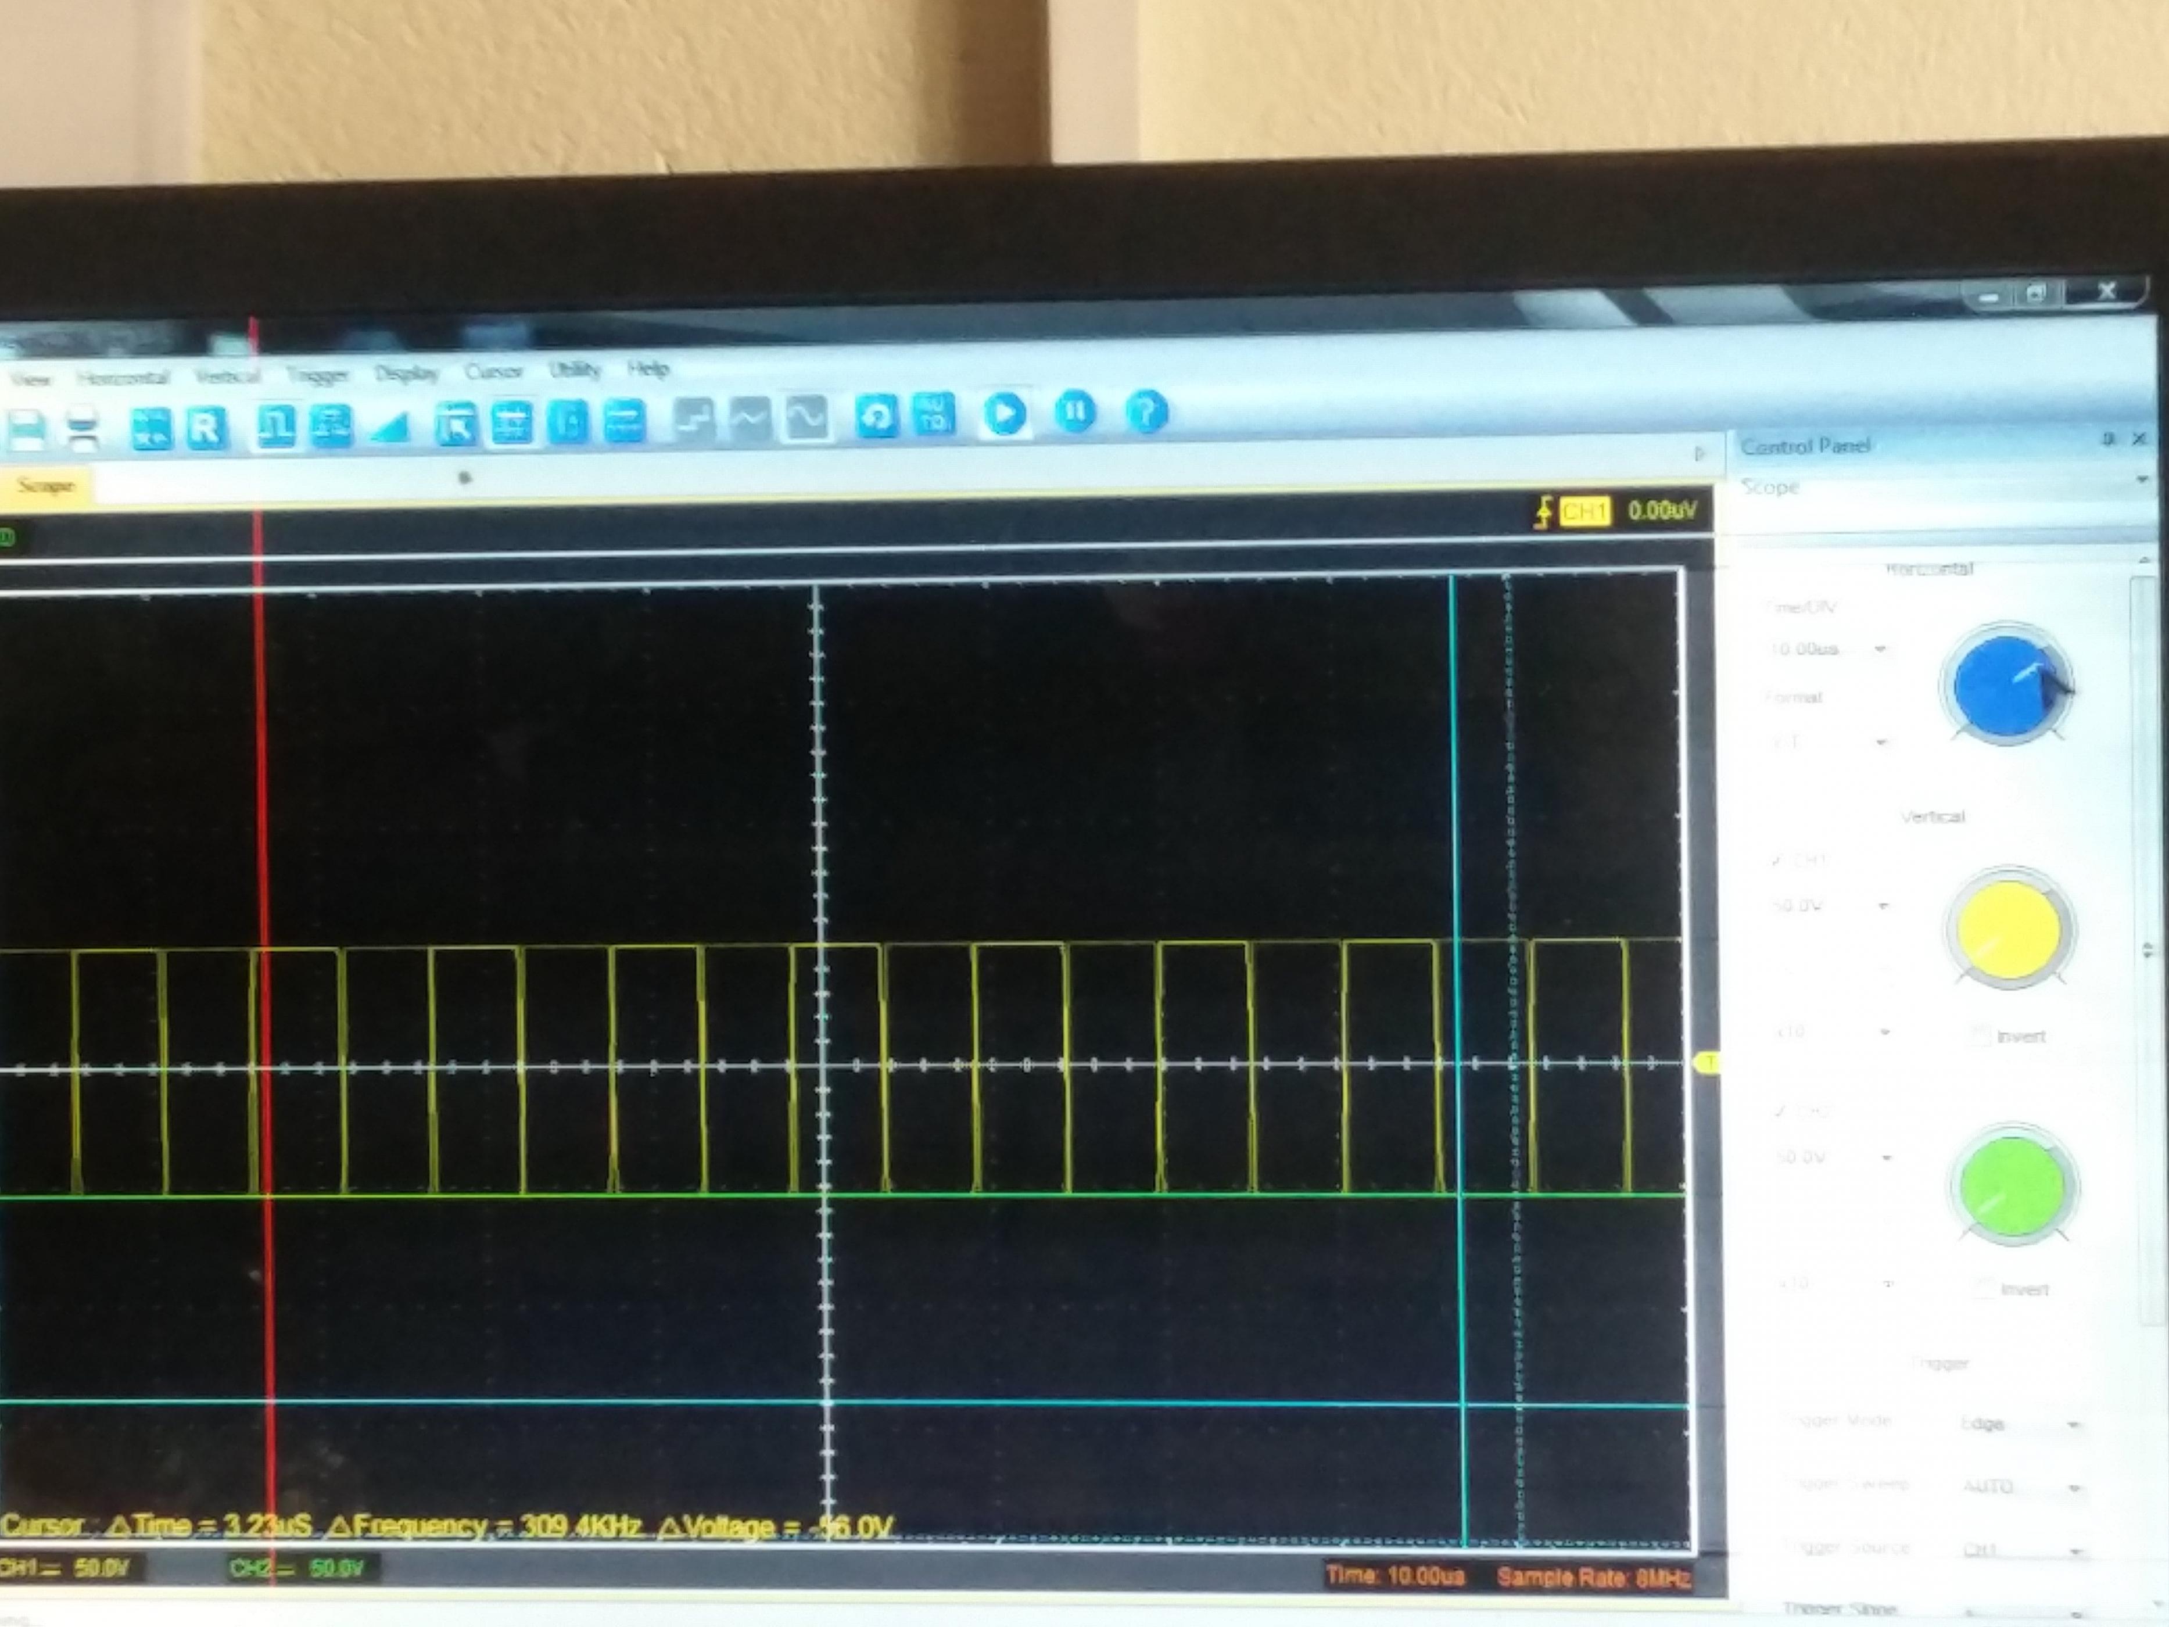Click the green CH2 voltage knob
2169x1627 pixels.
click(2012, 1185)
